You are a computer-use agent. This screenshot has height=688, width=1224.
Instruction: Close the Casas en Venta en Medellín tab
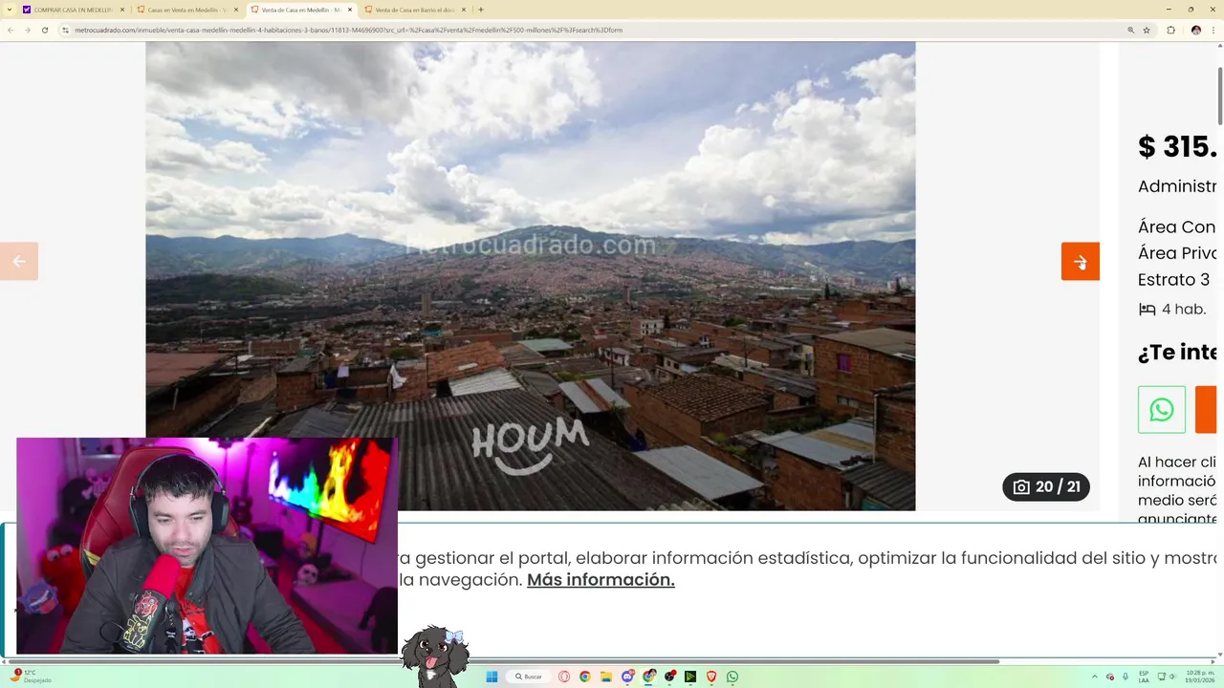[236, 10]
